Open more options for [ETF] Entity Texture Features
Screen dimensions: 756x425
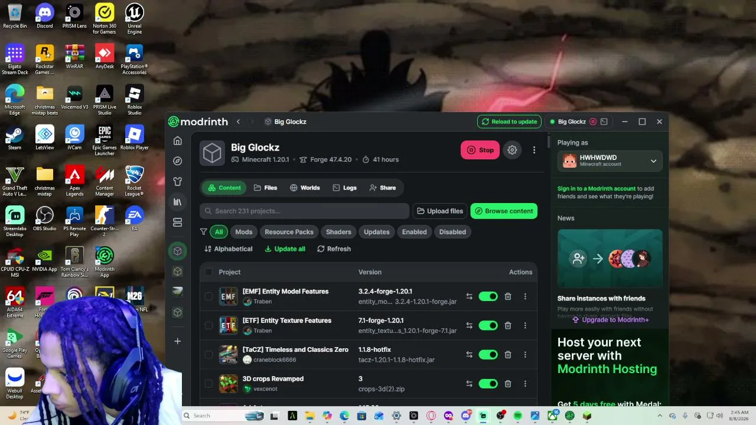click(x=525, y=325)
